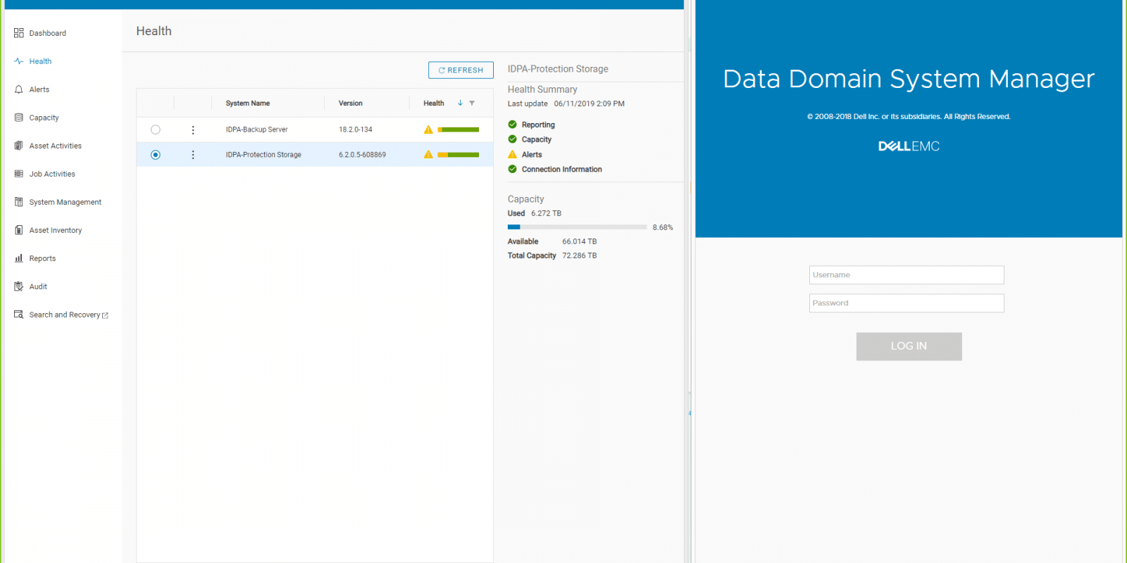Sort by Health column arrow
The image size is (1127, 563).
coord(460,103)
